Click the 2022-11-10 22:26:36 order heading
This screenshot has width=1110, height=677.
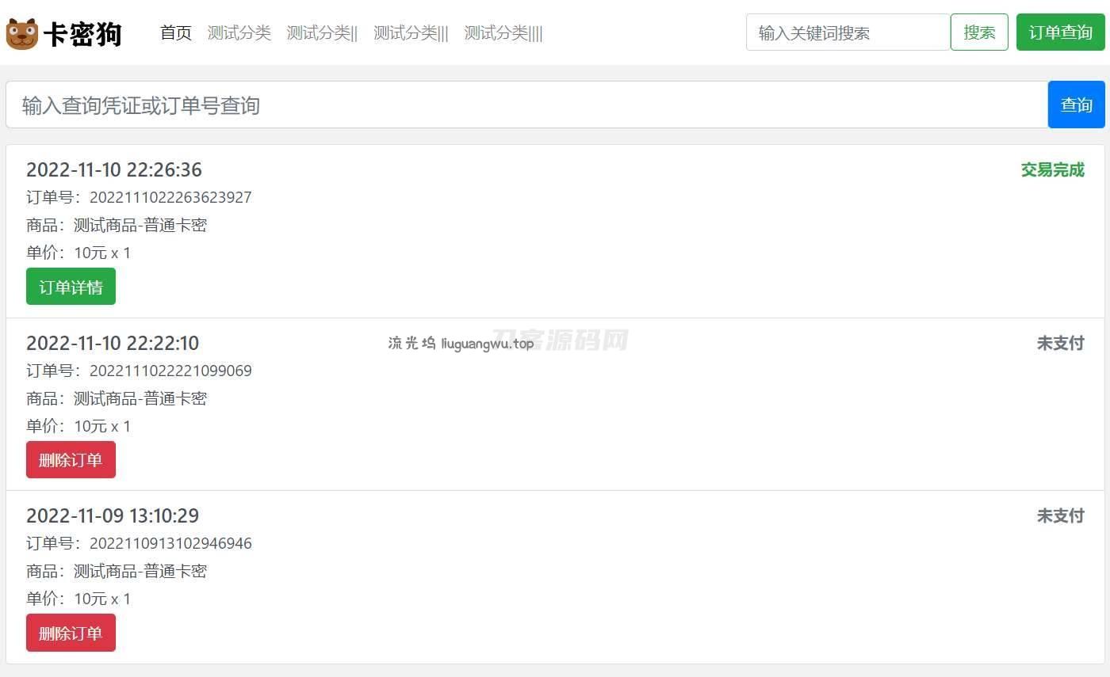point(114,169)
